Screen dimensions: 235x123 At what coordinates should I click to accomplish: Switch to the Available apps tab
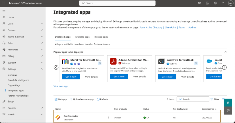click(x=82, y=37)
